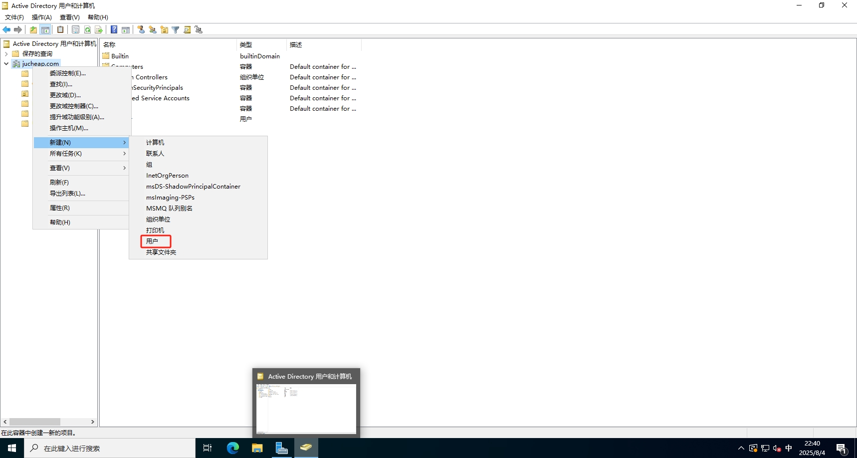Open Help with the blue question-mark icon
Screen dimensions: 857x458
coord(114,30)
